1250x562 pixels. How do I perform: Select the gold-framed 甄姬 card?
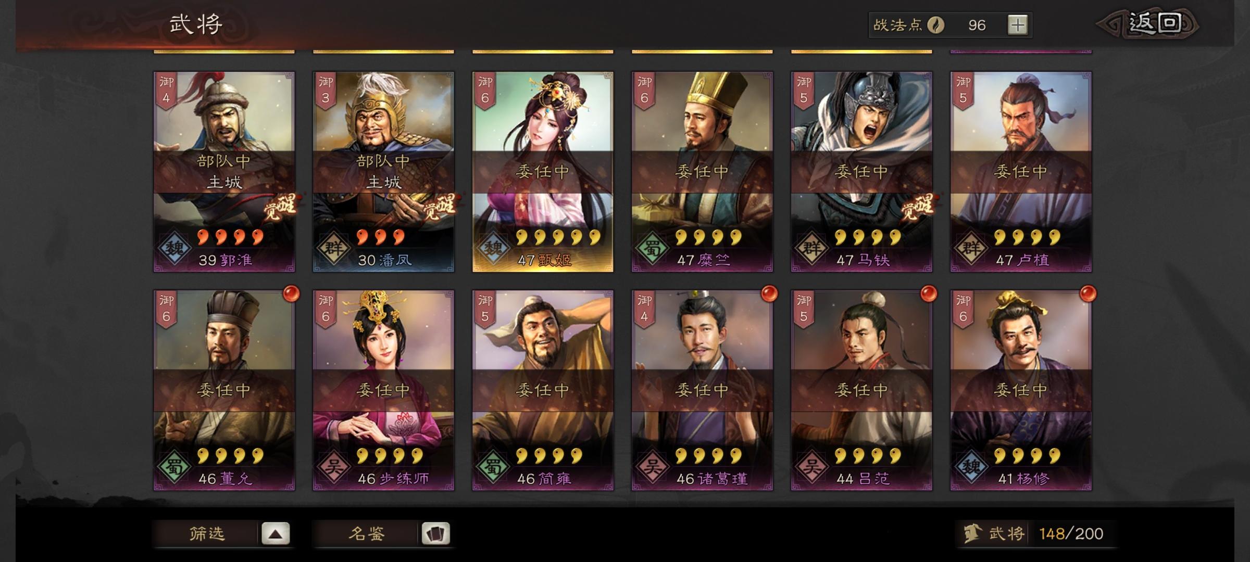[x=543, y=172]
